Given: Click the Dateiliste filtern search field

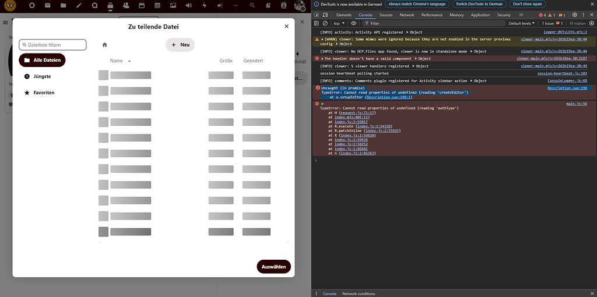Looking at the screenshot, I should click(53, 45).
